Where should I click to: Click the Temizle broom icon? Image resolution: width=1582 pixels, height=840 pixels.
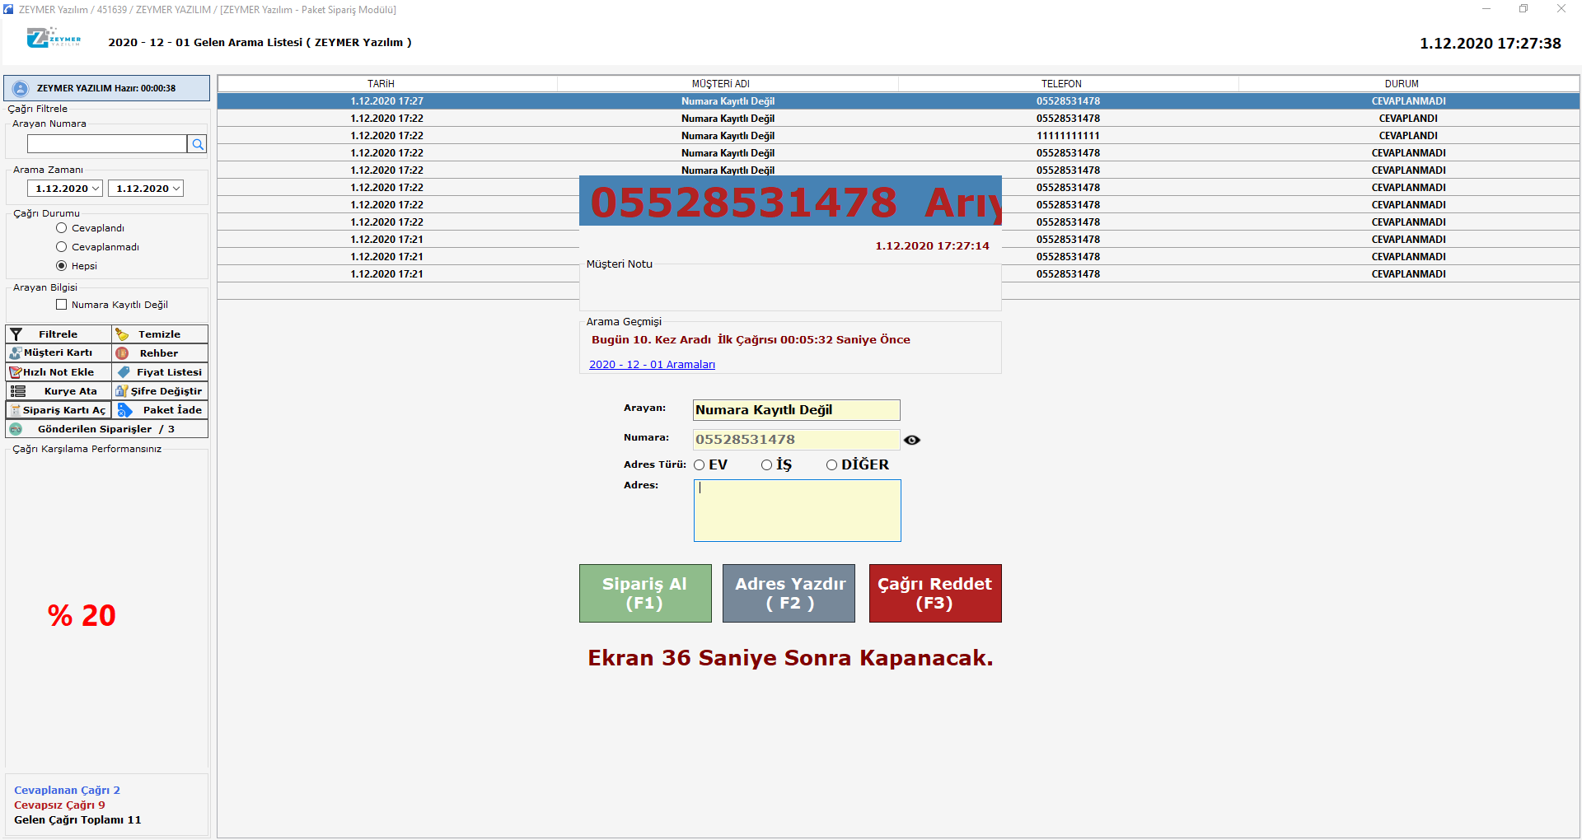point(123,334)
